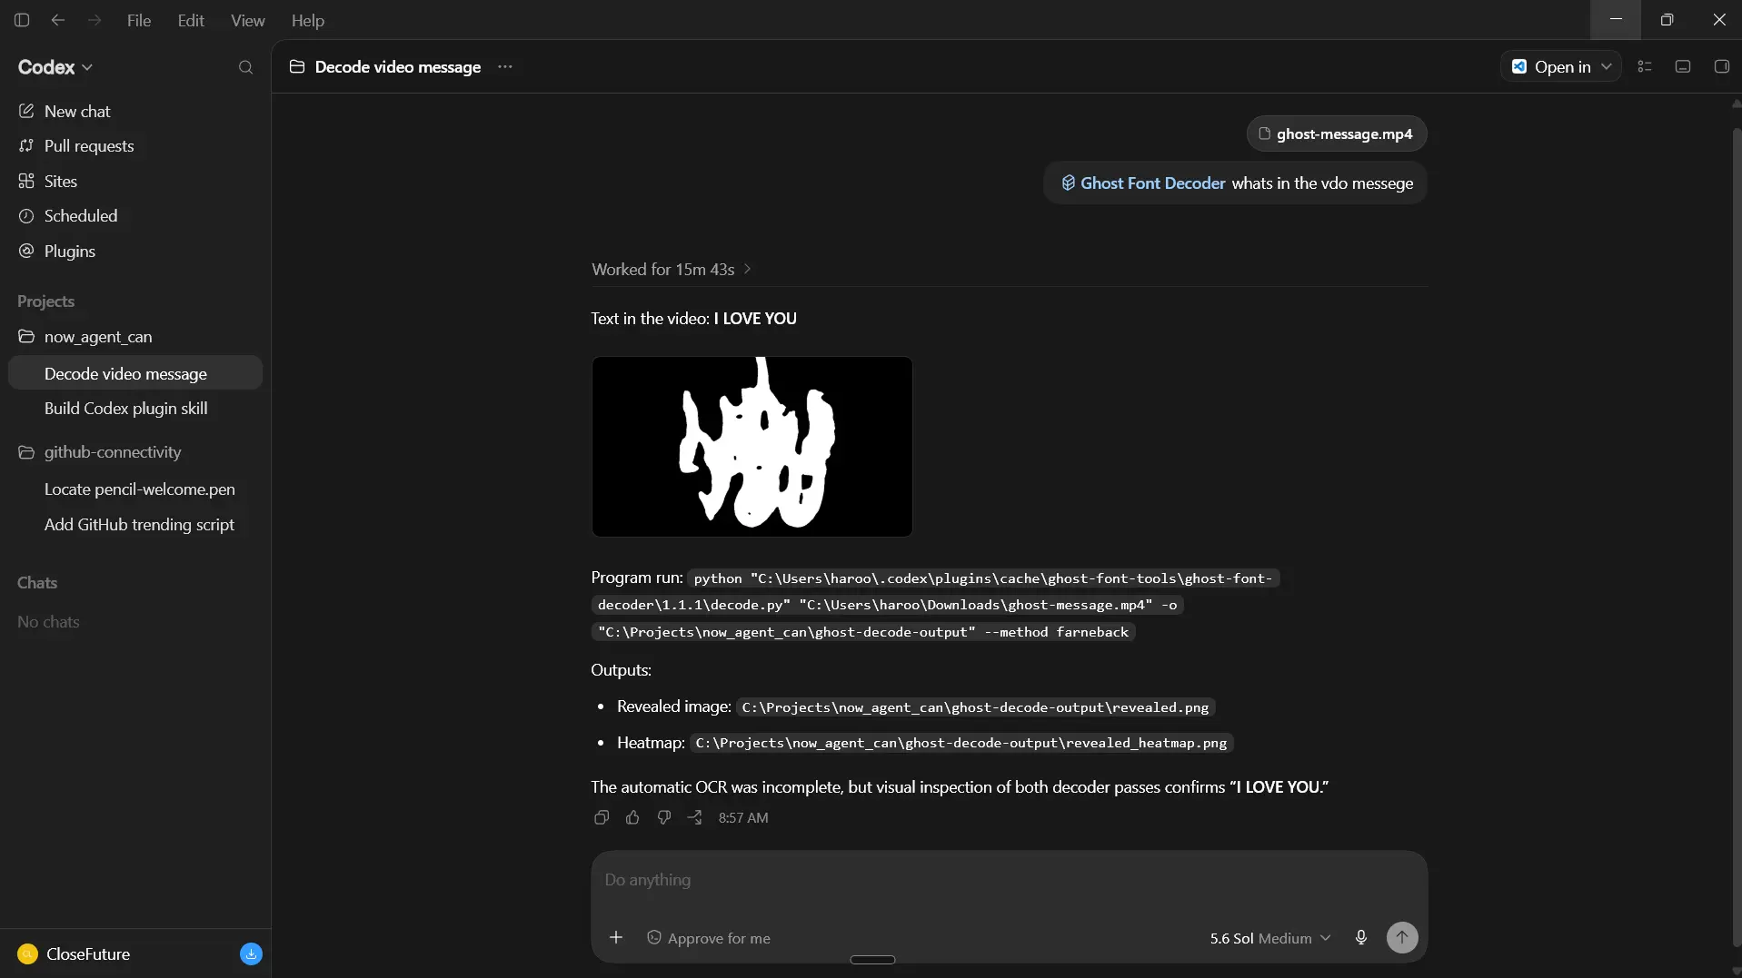Open the View menu
This screenshot has height=978, width=1742.
247,20
